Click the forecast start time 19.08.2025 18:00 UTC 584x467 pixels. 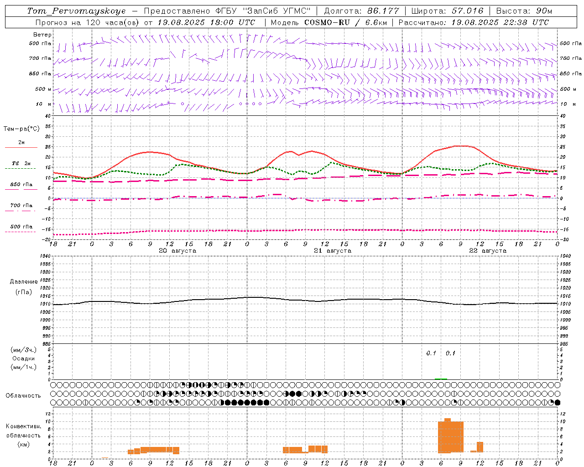pyautogui.click(x=206, y=22)
